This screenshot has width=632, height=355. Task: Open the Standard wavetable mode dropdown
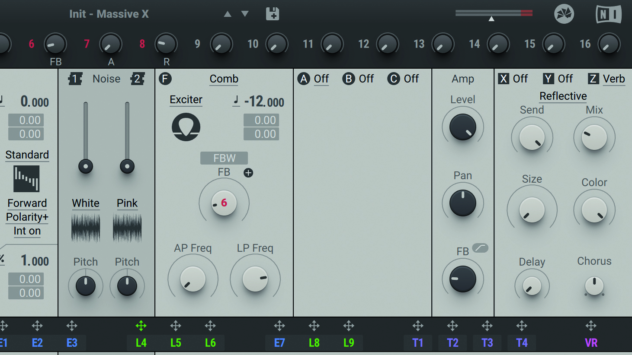[27, 155]
